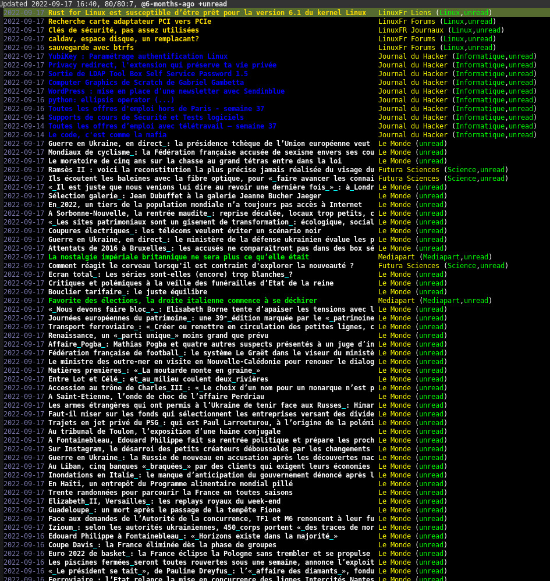Select "Critiques et polémiques" entry
This screenshot has height=581, width=550.
tap(191, 283)
